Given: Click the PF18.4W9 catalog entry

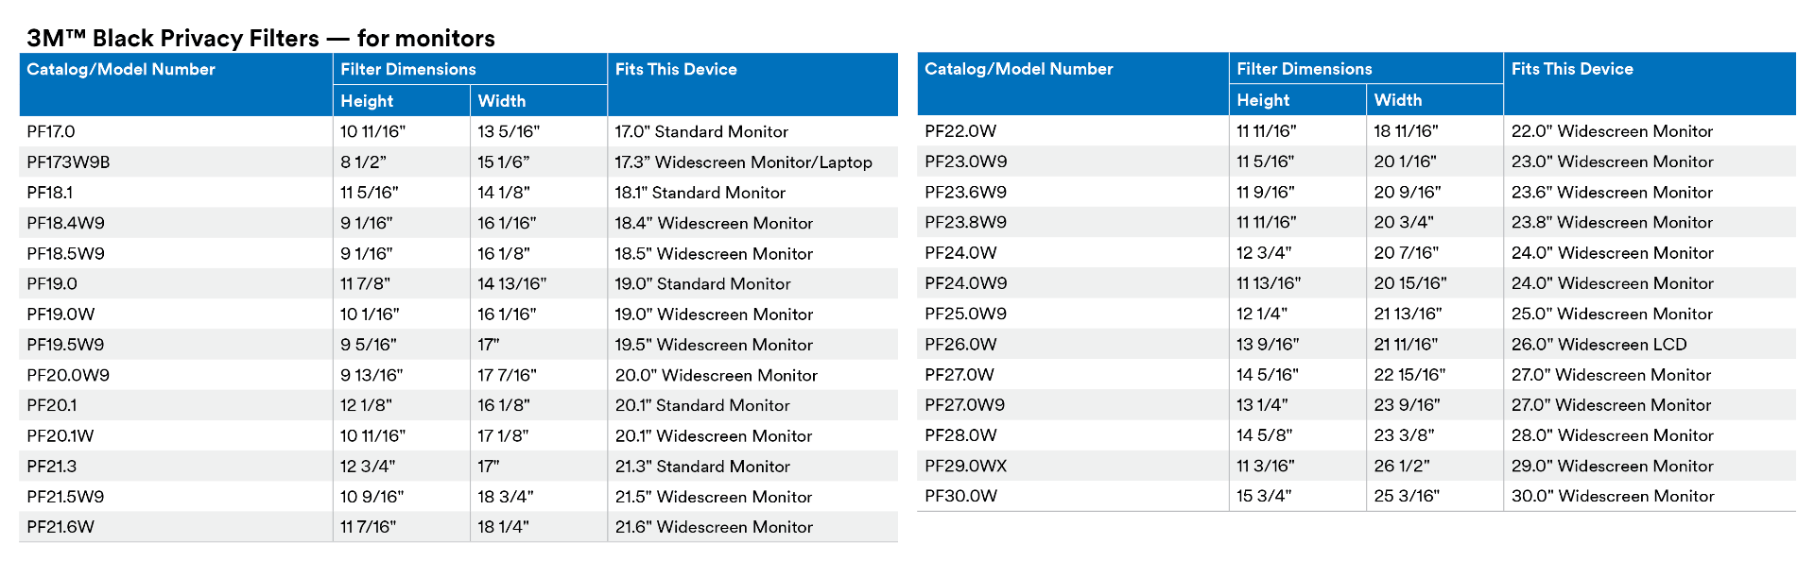Looking at the screenshot, I should [x=65, y=223].
